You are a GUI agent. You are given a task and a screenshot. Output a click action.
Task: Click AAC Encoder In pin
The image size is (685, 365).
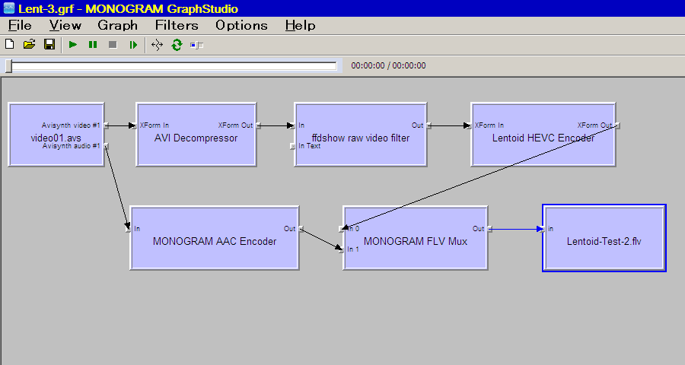(x=129, y=229)
